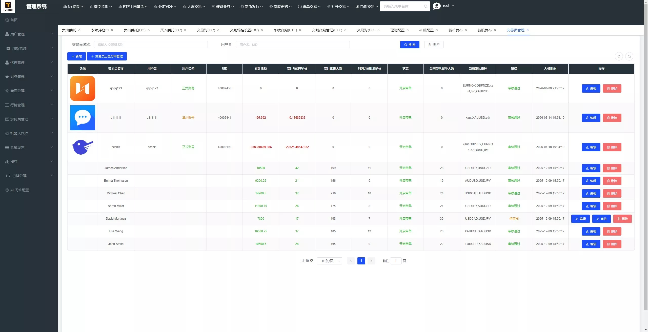Open the 跟单交易 top menu
The width and height of the screenshot is (648, 332).
tap(309, 7)
